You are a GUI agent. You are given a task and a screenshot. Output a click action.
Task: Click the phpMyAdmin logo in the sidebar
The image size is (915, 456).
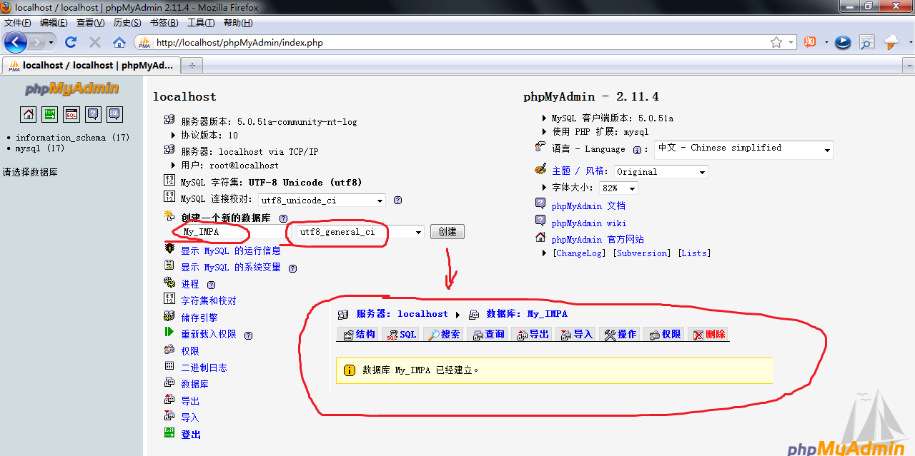[71, 89]
